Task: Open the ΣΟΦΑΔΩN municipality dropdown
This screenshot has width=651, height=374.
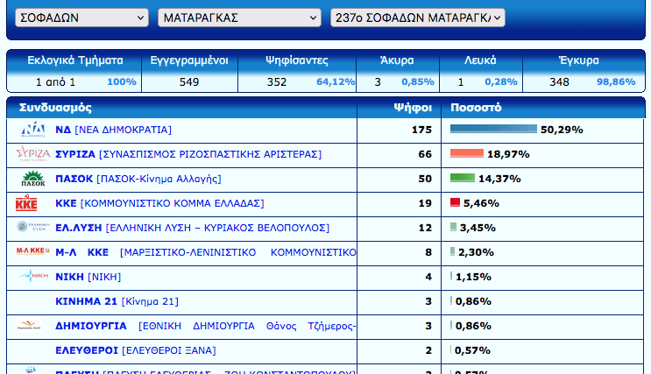Action: click(81, 18)
